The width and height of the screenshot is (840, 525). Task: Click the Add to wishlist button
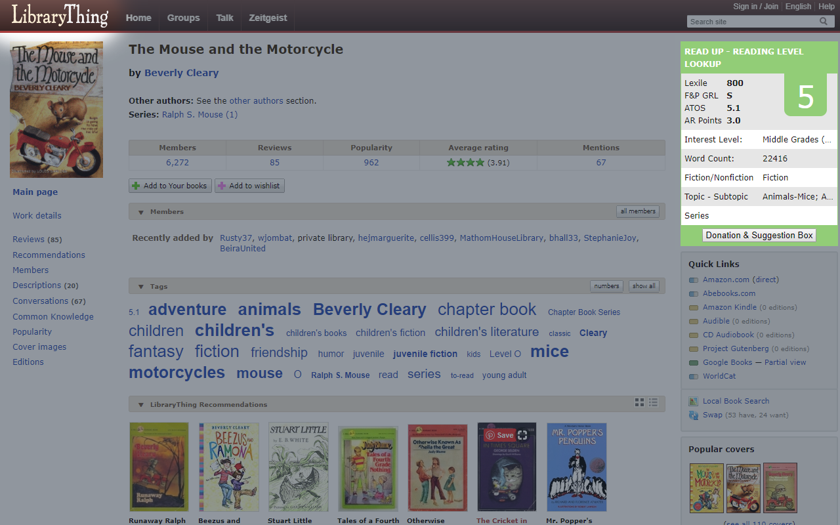coord(249,186)
